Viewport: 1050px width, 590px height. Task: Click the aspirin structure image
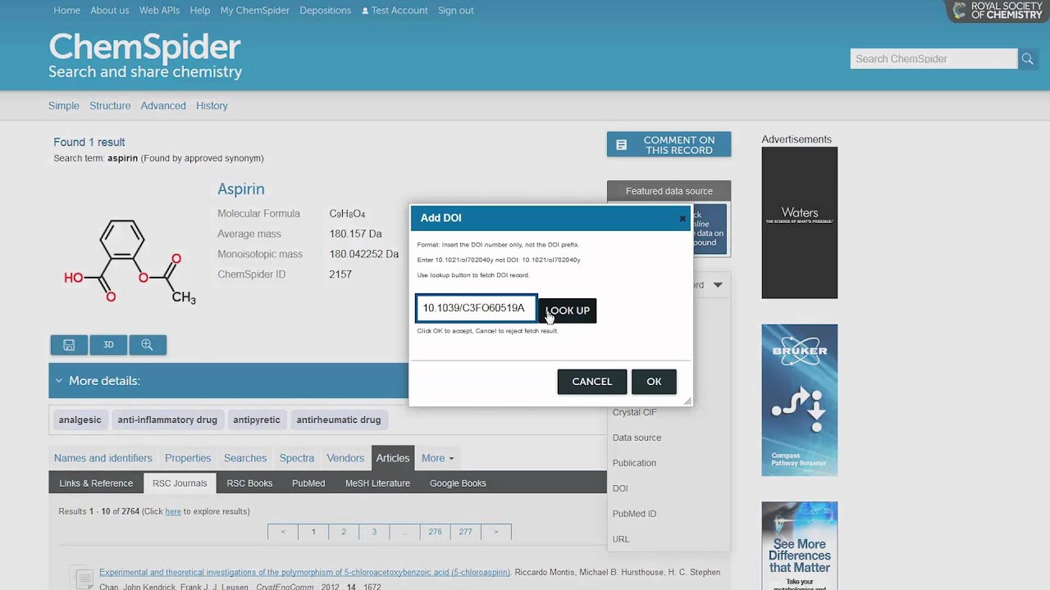pyautogui.click(x=130, y=262)
